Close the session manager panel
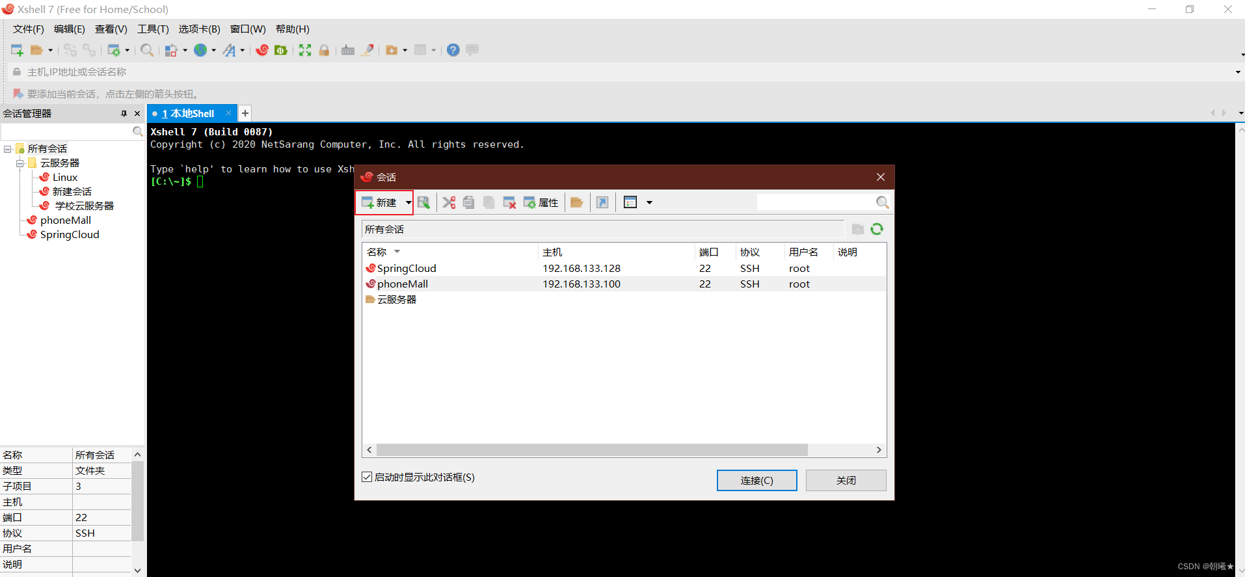The height and width of the screenshot is (577, 1245). (x=137, y=113)
